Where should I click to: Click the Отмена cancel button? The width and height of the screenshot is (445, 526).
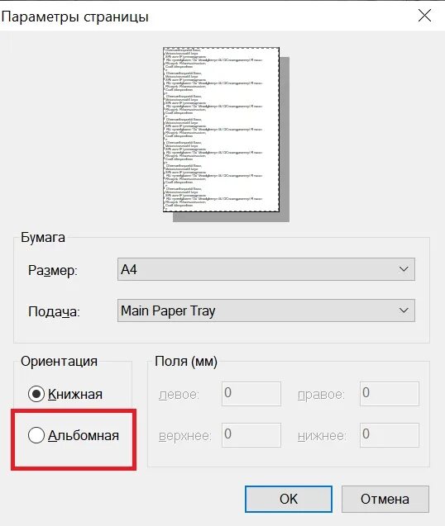385,499
